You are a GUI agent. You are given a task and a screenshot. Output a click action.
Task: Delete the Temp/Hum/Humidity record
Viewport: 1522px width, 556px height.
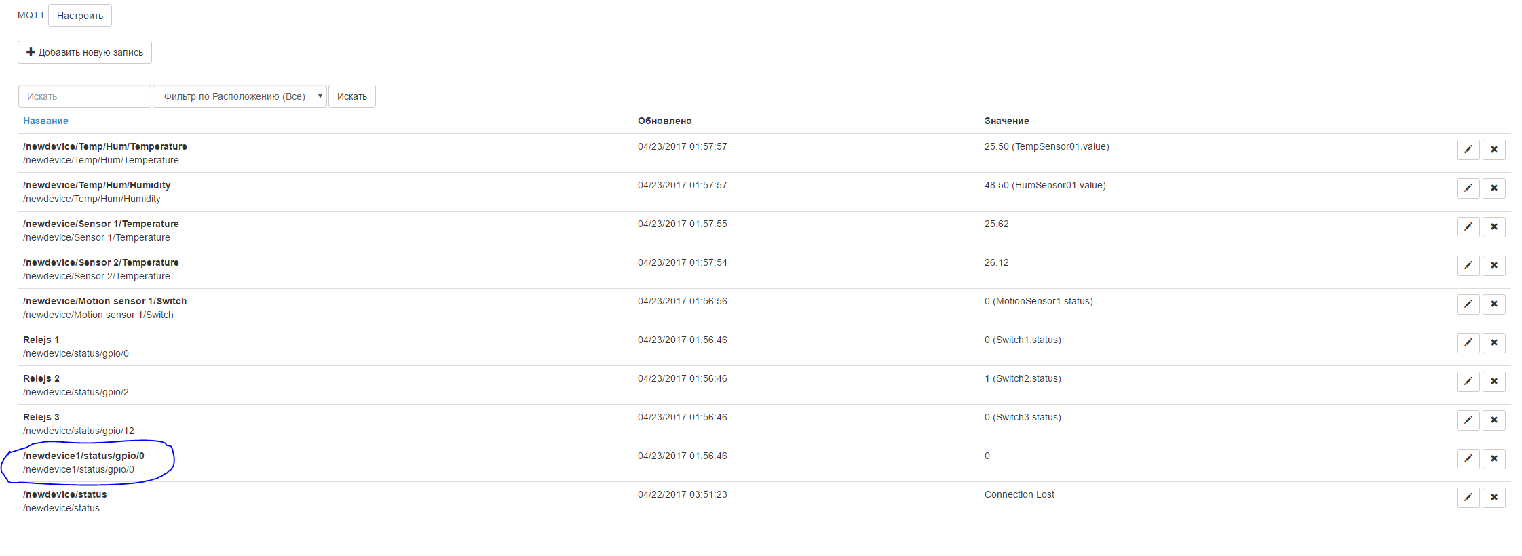click(x=1494, y=188)
